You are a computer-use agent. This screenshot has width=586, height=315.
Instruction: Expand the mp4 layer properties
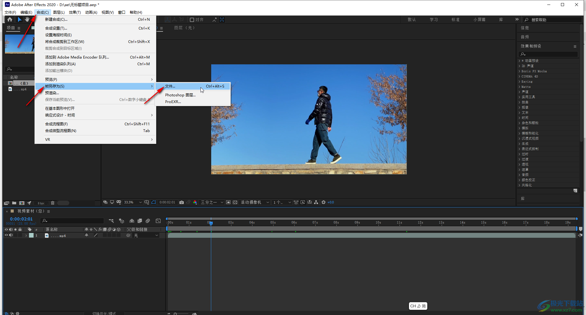pos(26,235)
